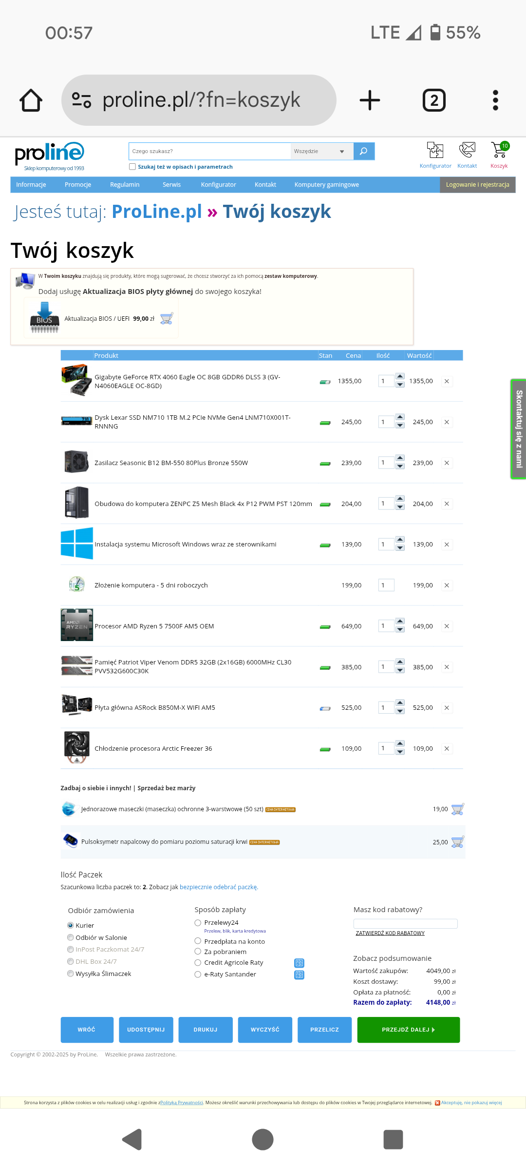
Task: Click ZATWIERDŹ KOD RABATOWY link
Action: [390, 933]
